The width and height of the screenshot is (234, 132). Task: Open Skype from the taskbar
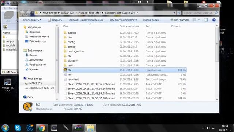coord(18,128)
